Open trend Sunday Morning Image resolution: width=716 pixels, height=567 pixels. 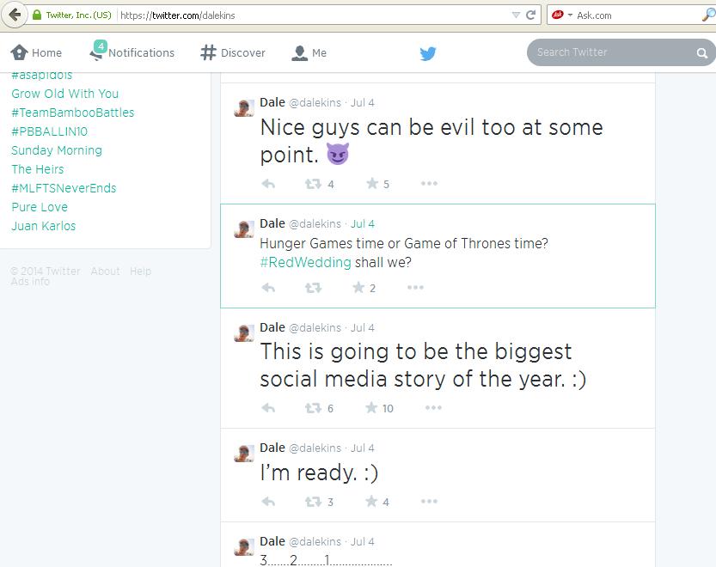57,150
